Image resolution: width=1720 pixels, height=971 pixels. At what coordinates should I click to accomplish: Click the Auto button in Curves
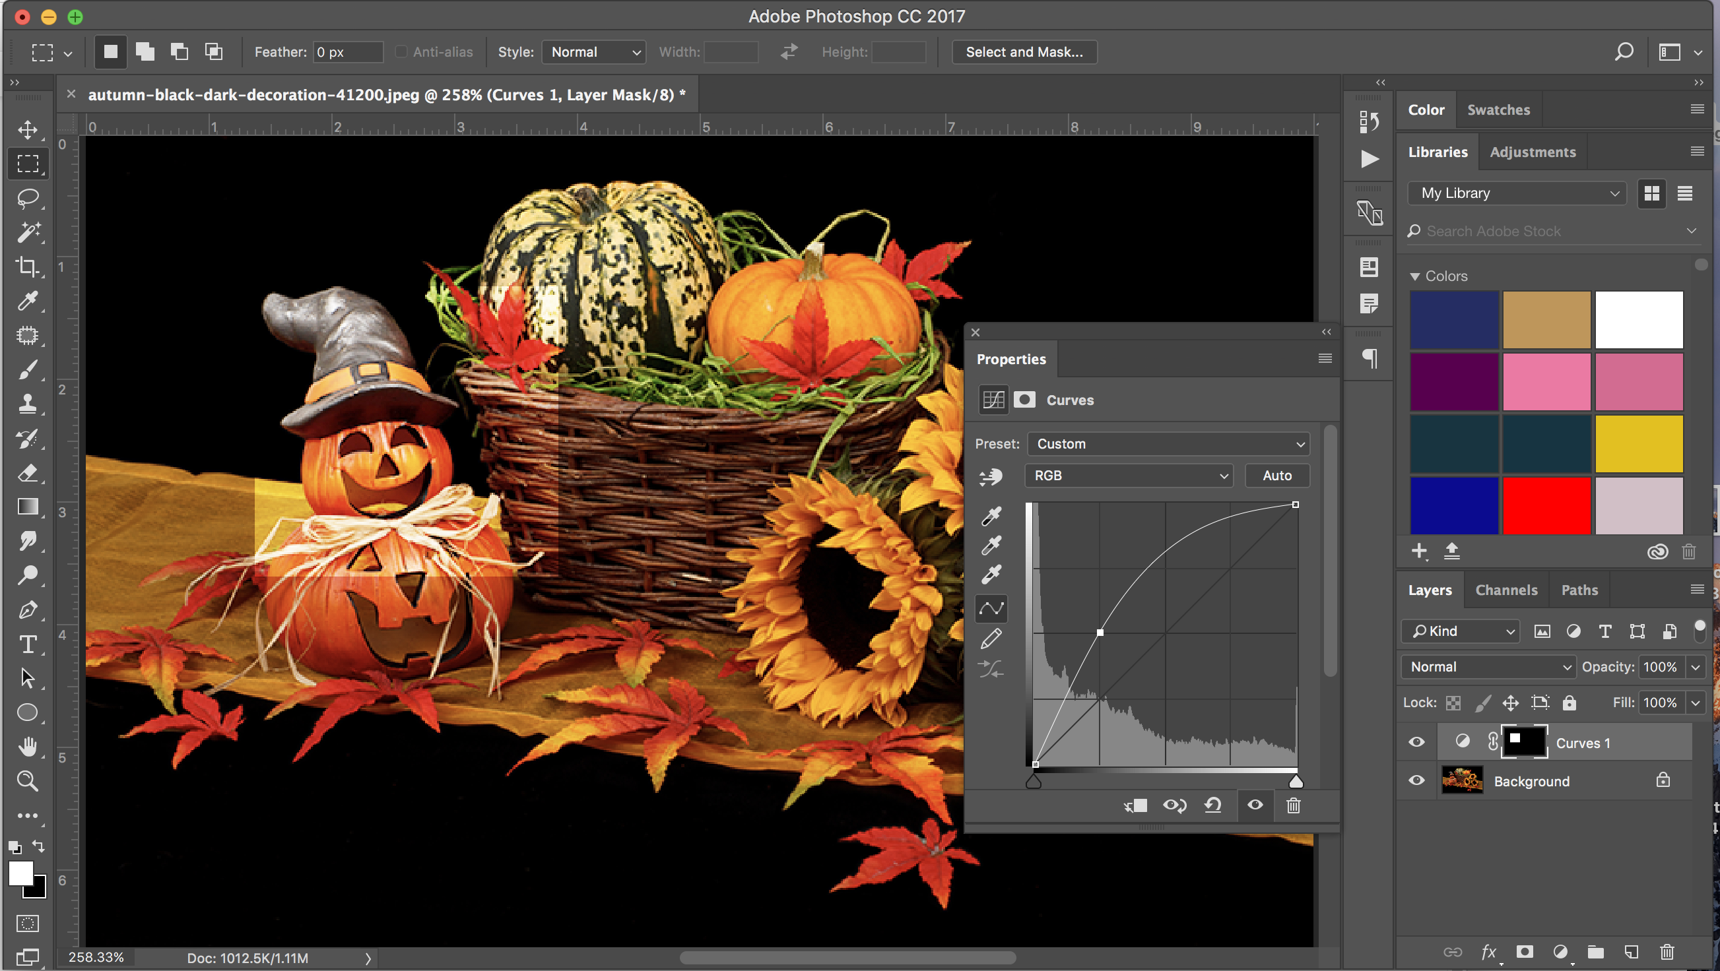click(1276, 476)
